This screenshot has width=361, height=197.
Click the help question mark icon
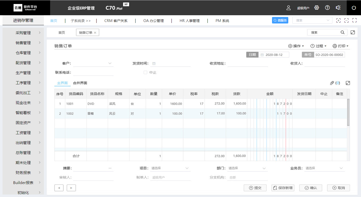327,8
